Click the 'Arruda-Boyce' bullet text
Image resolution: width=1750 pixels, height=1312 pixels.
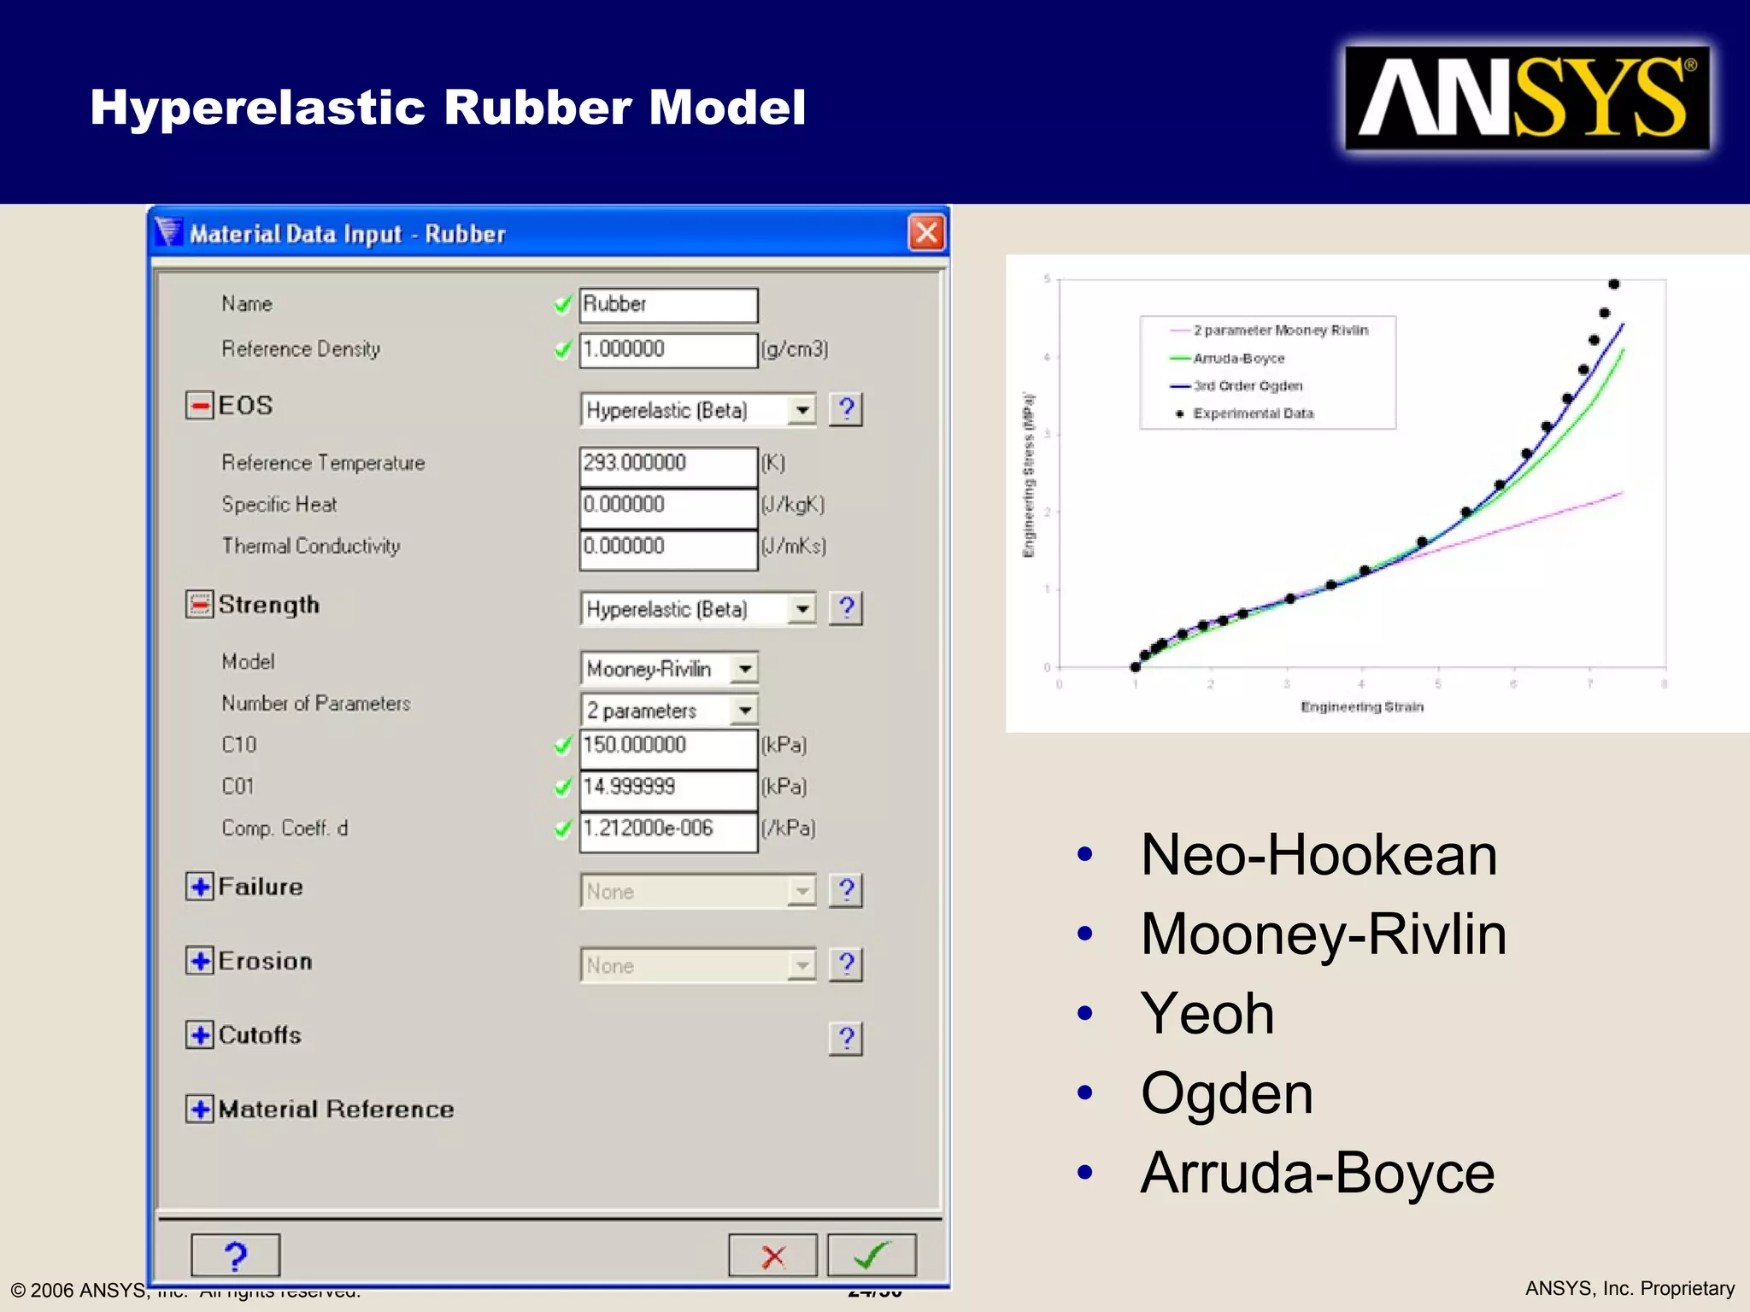click(1318, 1173)
